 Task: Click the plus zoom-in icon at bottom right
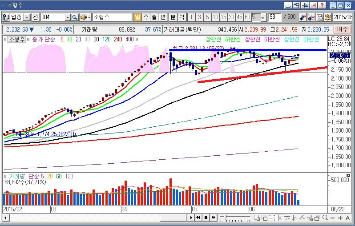pyautogui.click(x=340, y=218)
